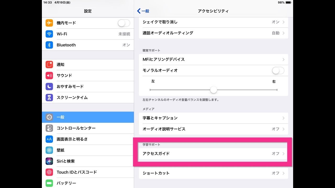Open the 通話オーディオルーティング chevron
335x188 pixels.
coord(283,33)
